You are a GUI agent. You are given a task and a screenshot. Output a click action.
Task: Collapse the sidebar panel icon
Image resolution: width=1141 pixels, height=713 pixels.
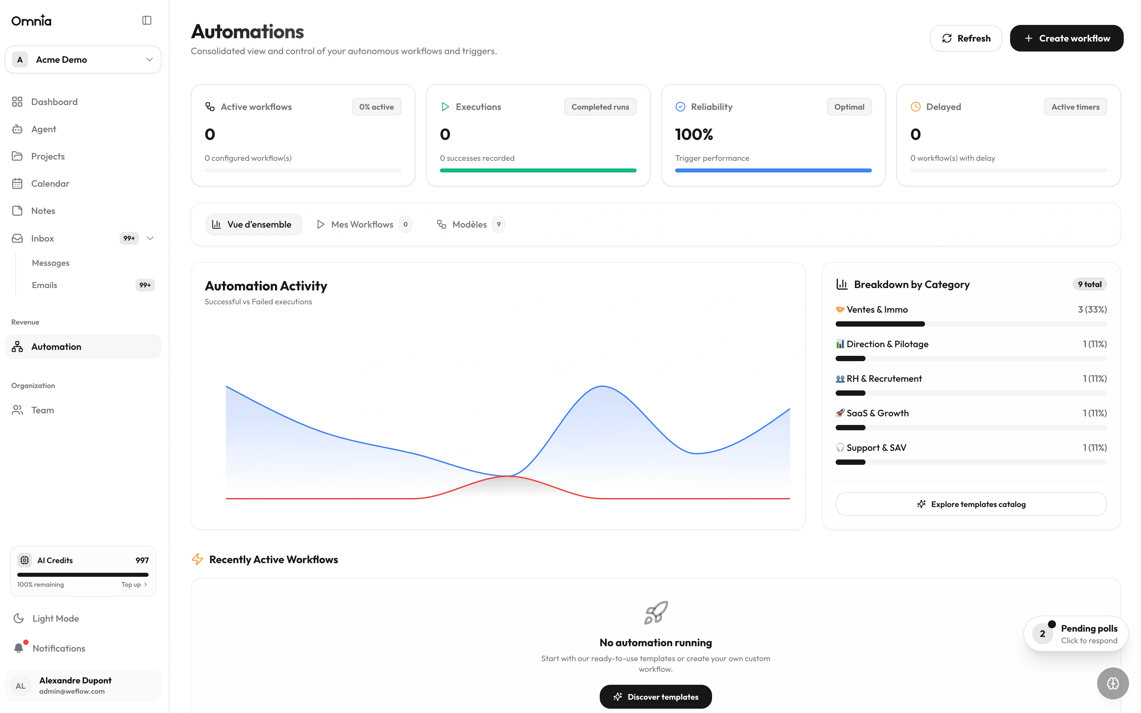pos(147,20)
